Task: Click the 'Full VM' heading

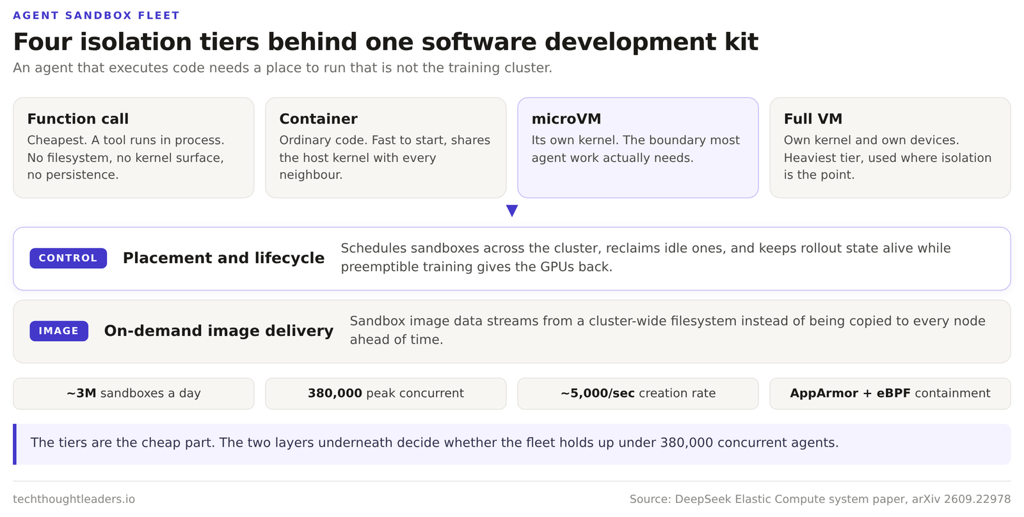Action: 813,119
